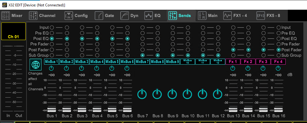Select the MixBus 12 label button
The height and width of the screenshot is (123, 307).
[218, 62]
